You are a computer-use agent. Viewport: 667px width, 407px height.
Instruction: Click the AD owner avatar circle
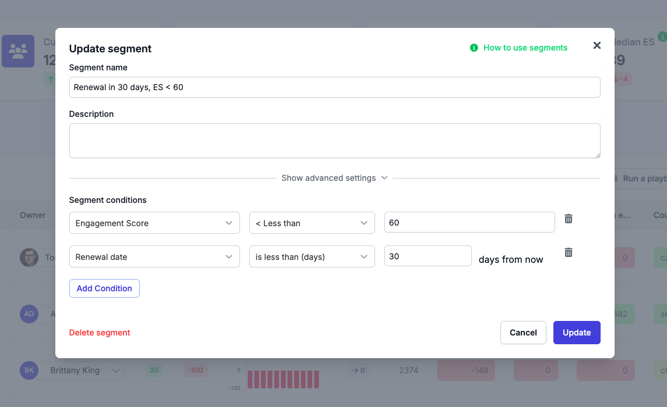click(29, 314)
